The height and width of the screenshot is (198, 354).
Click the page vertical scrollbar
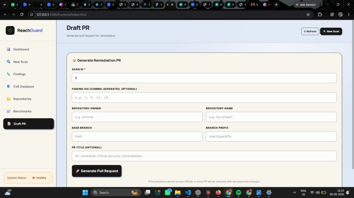coord(353,94)
